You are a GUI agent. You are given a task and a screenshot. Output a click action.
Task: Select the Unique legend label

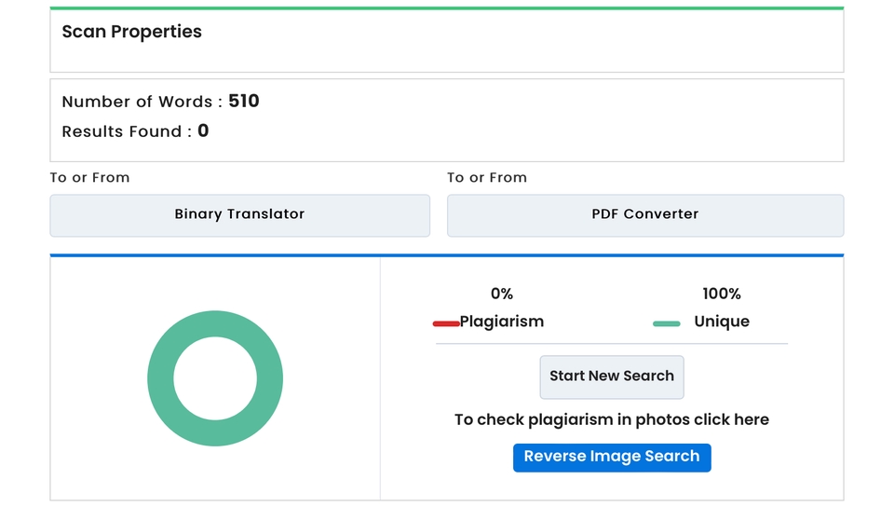click(722, 322)
